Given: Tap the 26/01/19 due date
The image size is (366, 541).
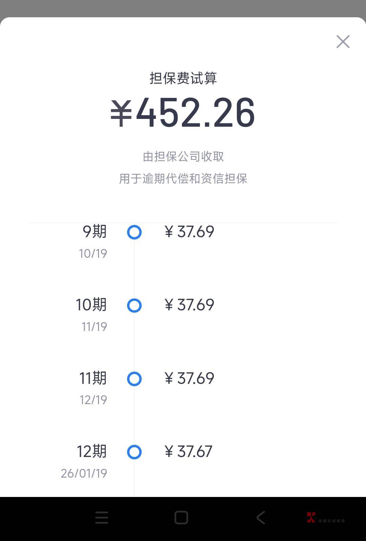Looking at the screenshot, I should (84, 473).
